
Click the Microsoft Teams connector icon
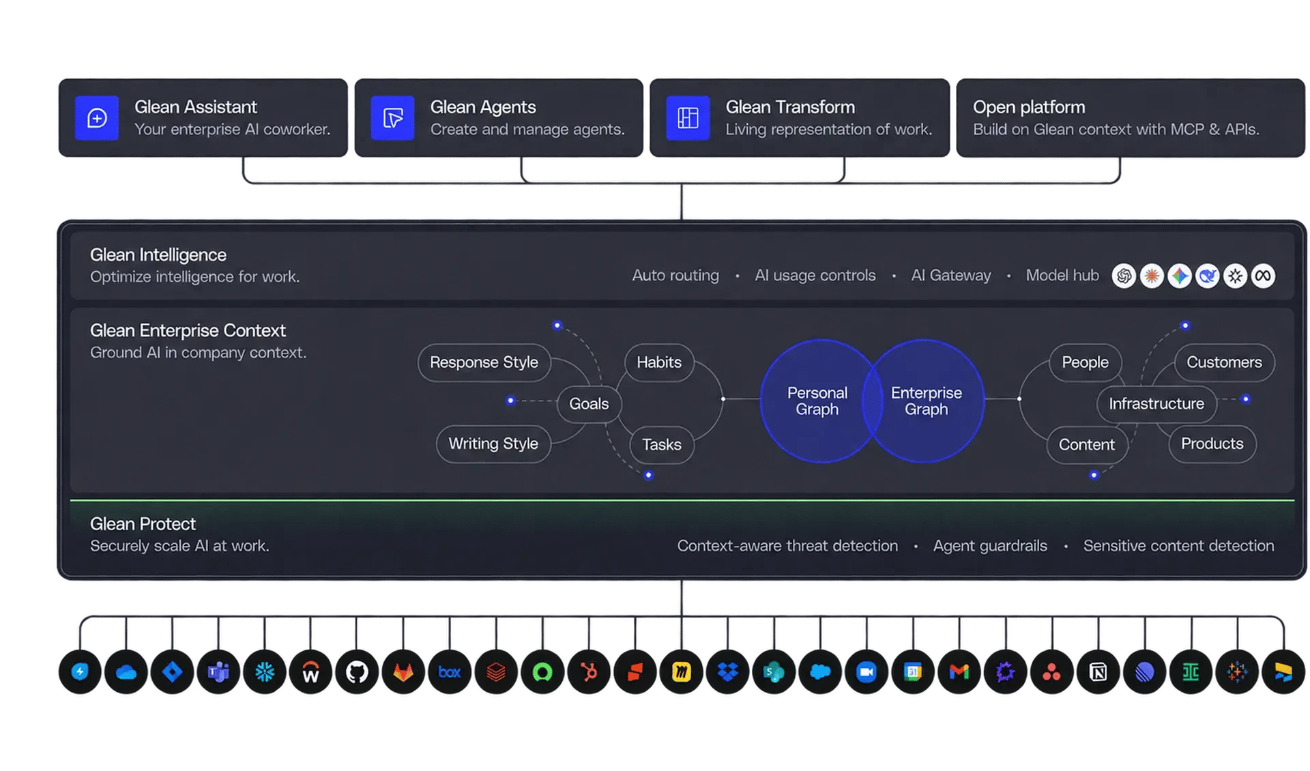(x=218, y=672)
